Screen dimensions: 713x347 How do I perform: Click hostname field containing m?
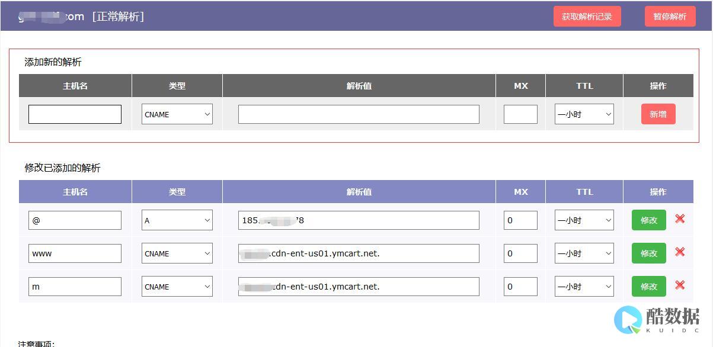(75, 287)
